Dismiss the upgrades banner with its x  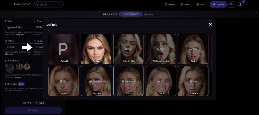(257, 13)
